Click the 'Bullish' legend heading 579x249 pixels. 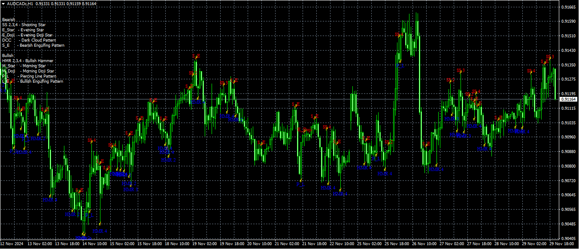coord(8,56)
